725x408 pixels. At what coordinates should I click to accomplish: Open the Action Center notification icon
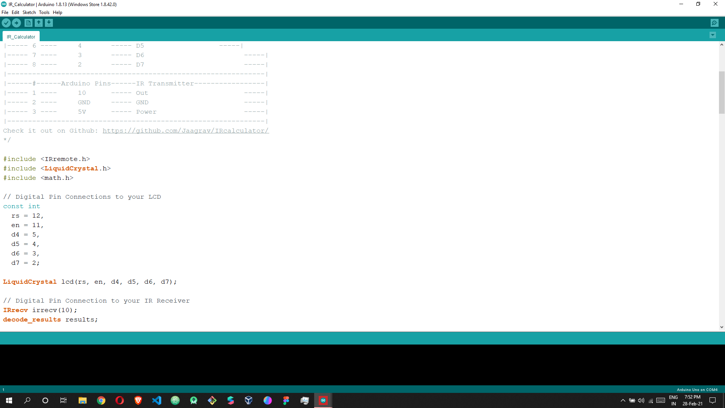point(713,401)
